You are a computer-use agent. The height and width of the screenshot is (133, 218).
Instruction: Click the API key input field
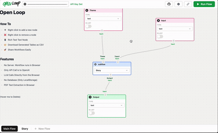(46, 4)
